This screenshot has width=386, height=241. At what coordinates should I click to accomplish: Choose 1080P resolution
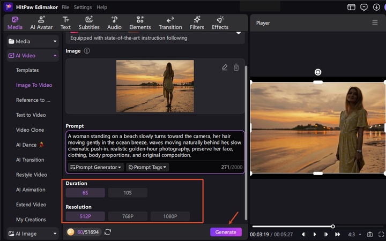170,216
